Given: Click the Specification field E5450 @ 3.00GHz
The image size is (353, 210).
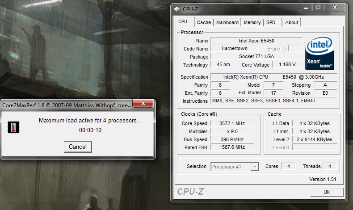Looking at the screenshot, I should (x=273, y=77).
